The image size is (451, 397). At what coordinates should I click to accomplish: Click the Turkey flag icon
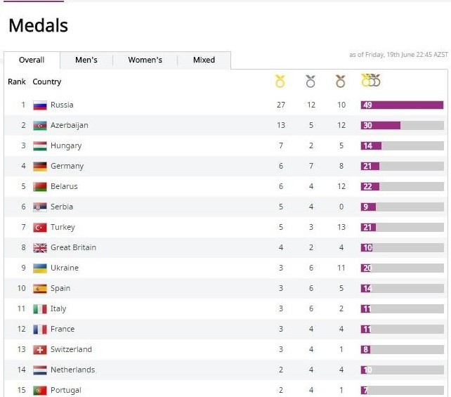tap(40, 228)
